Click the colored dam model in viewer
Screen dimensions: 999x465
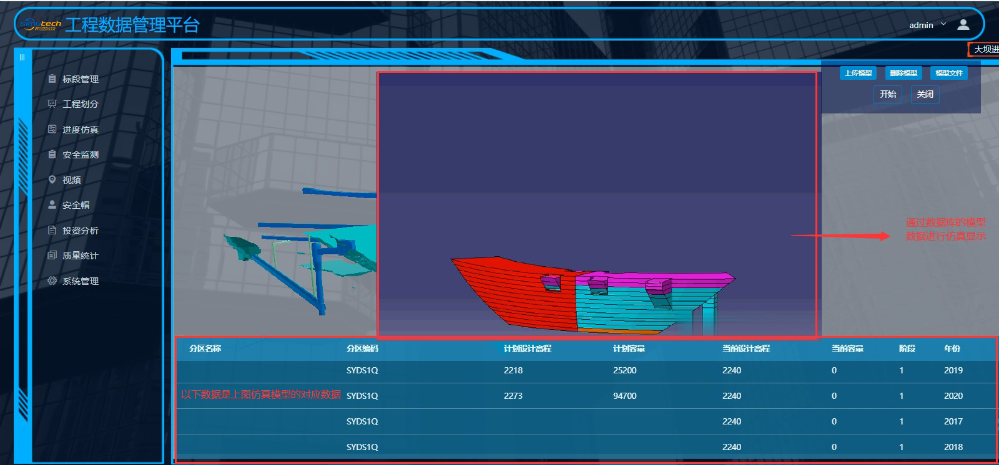pyautogui.click(x=592, y=294)
